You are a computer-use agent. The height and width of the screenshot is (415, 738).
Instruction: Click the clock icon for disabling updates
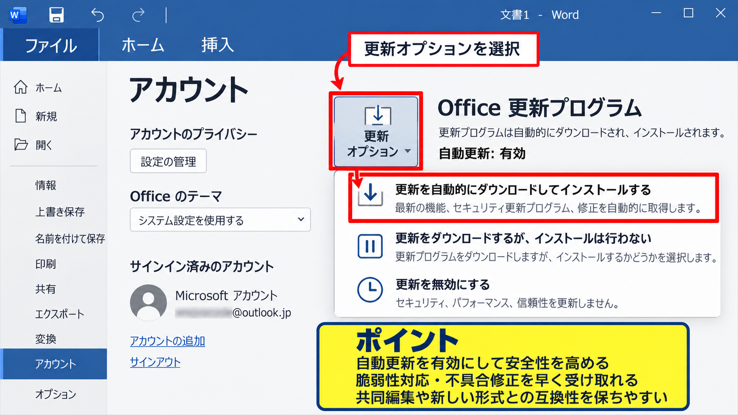(x=370, y=290)
